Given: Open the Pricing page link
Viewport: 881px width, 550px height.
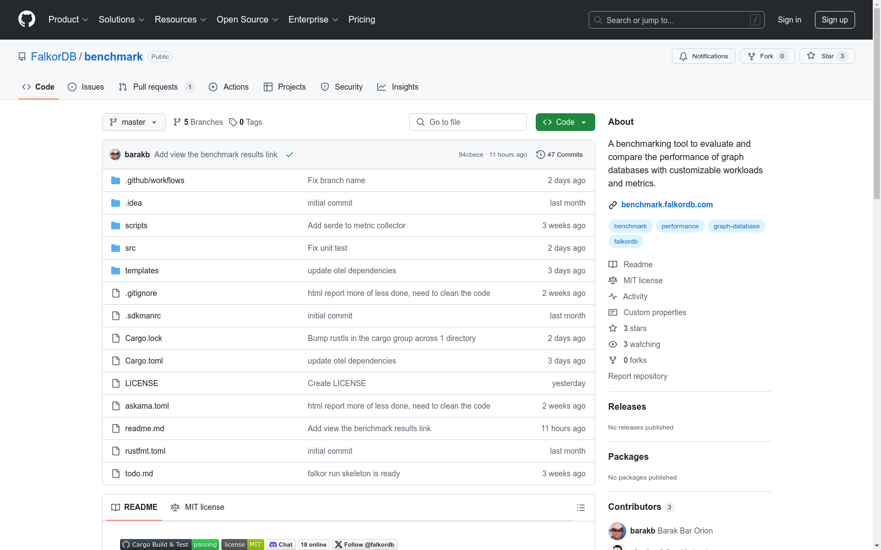Looking at the screenshot, I should click(362, 19).
